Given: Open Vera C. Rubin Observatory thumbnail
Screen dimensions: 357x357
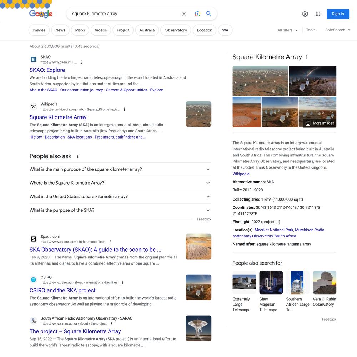Looking at the screenshot, I should [x=325, y=282].
